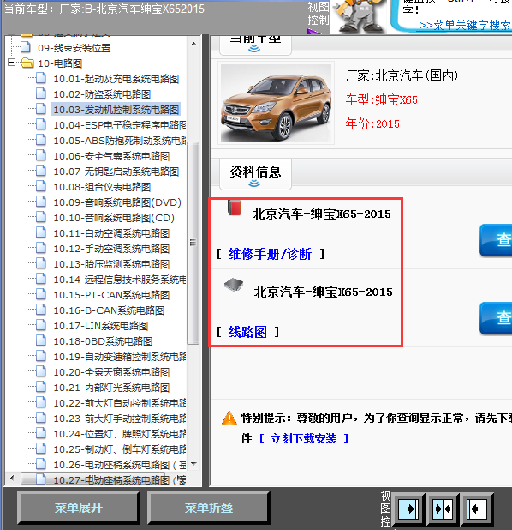512x530 pixels.
Task: Click 菜单折叠 button
Action: [209, 508]
